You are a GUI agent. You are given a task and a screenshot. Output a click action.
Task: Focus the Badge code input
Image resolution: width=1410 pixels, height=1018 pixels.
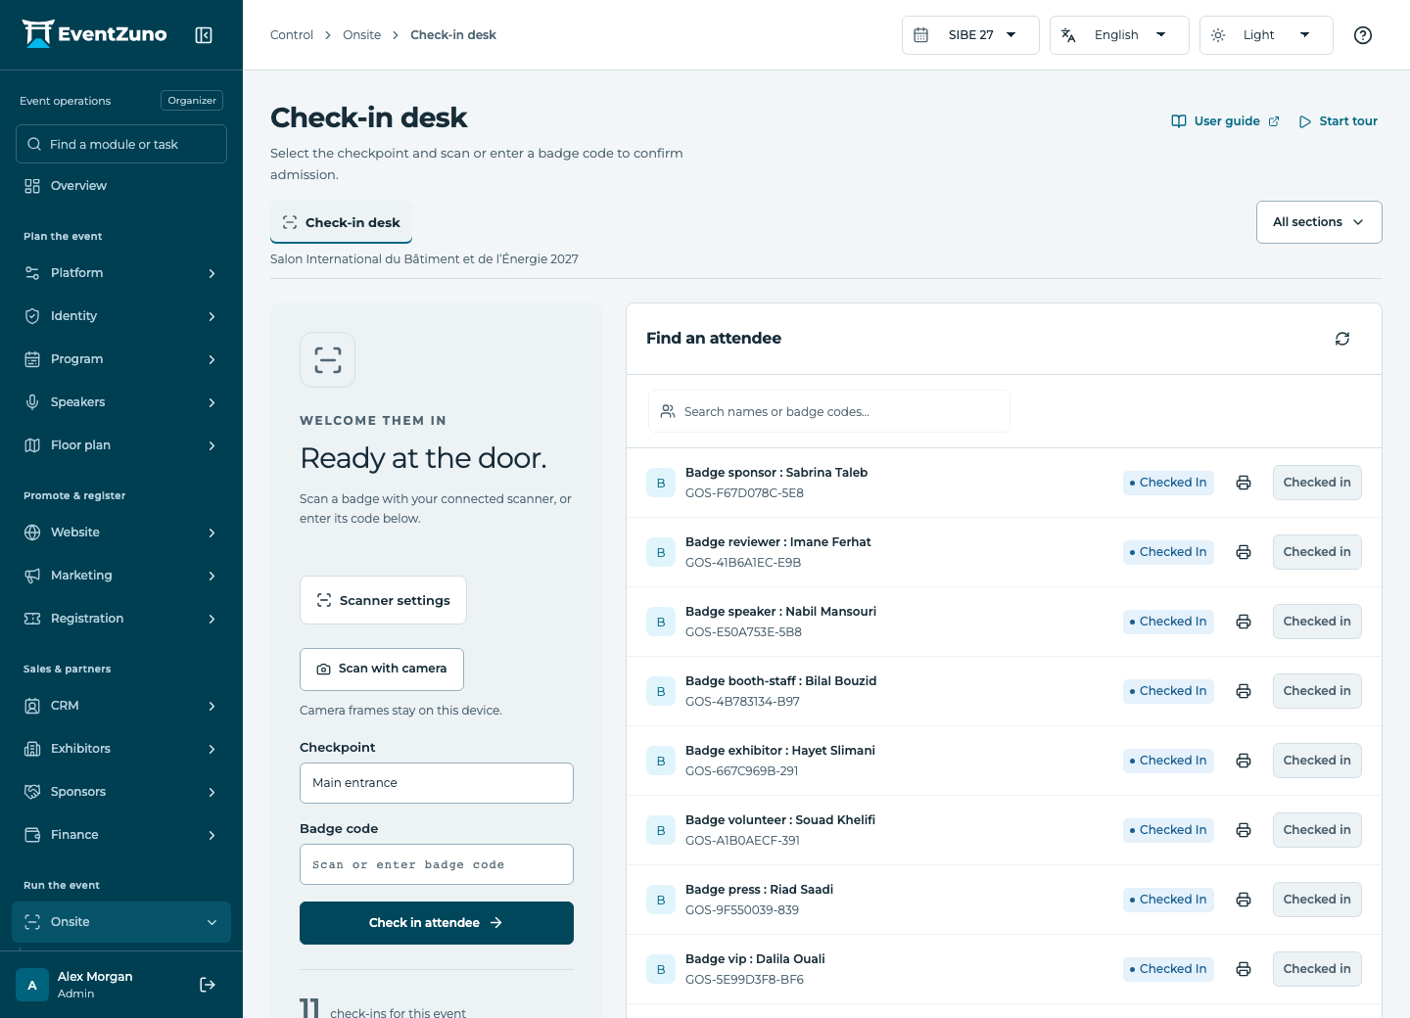pyautogui.click(x=437, y=864)
